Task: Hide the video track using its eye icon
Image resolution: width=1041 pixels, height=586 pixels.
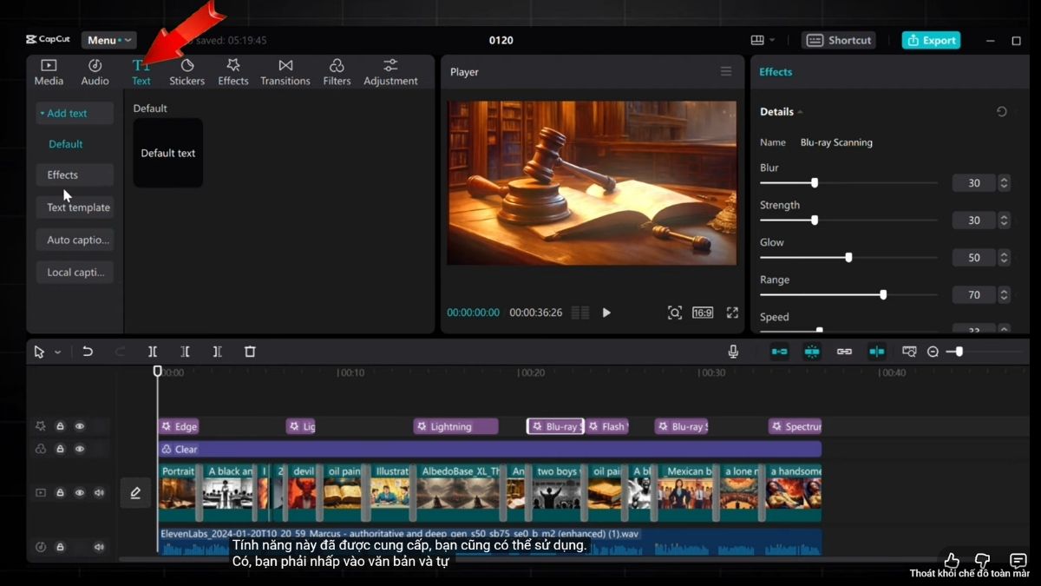Action: (80, 492)
